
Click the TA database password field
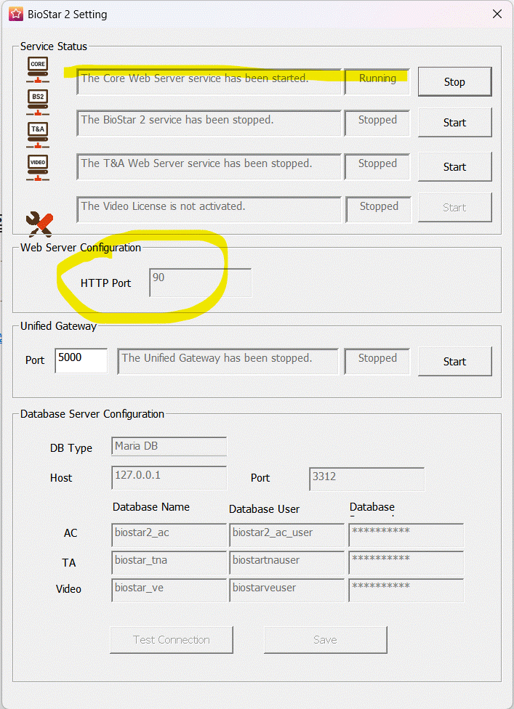pyautogui.click(x=406, y=562)
